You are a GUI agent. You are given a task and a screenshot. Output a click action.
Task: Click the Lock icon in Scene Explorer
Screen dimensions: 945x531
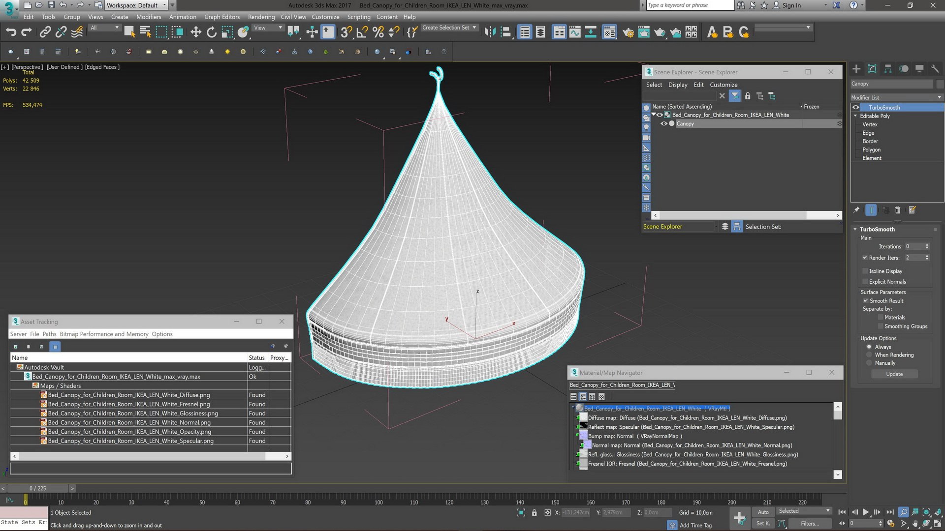(748, 96)
